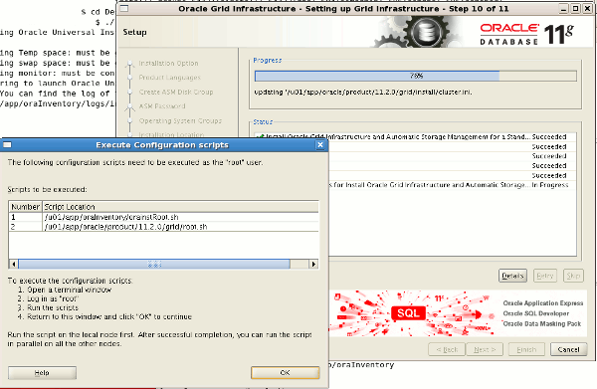Select the Installation Location step

171,134
